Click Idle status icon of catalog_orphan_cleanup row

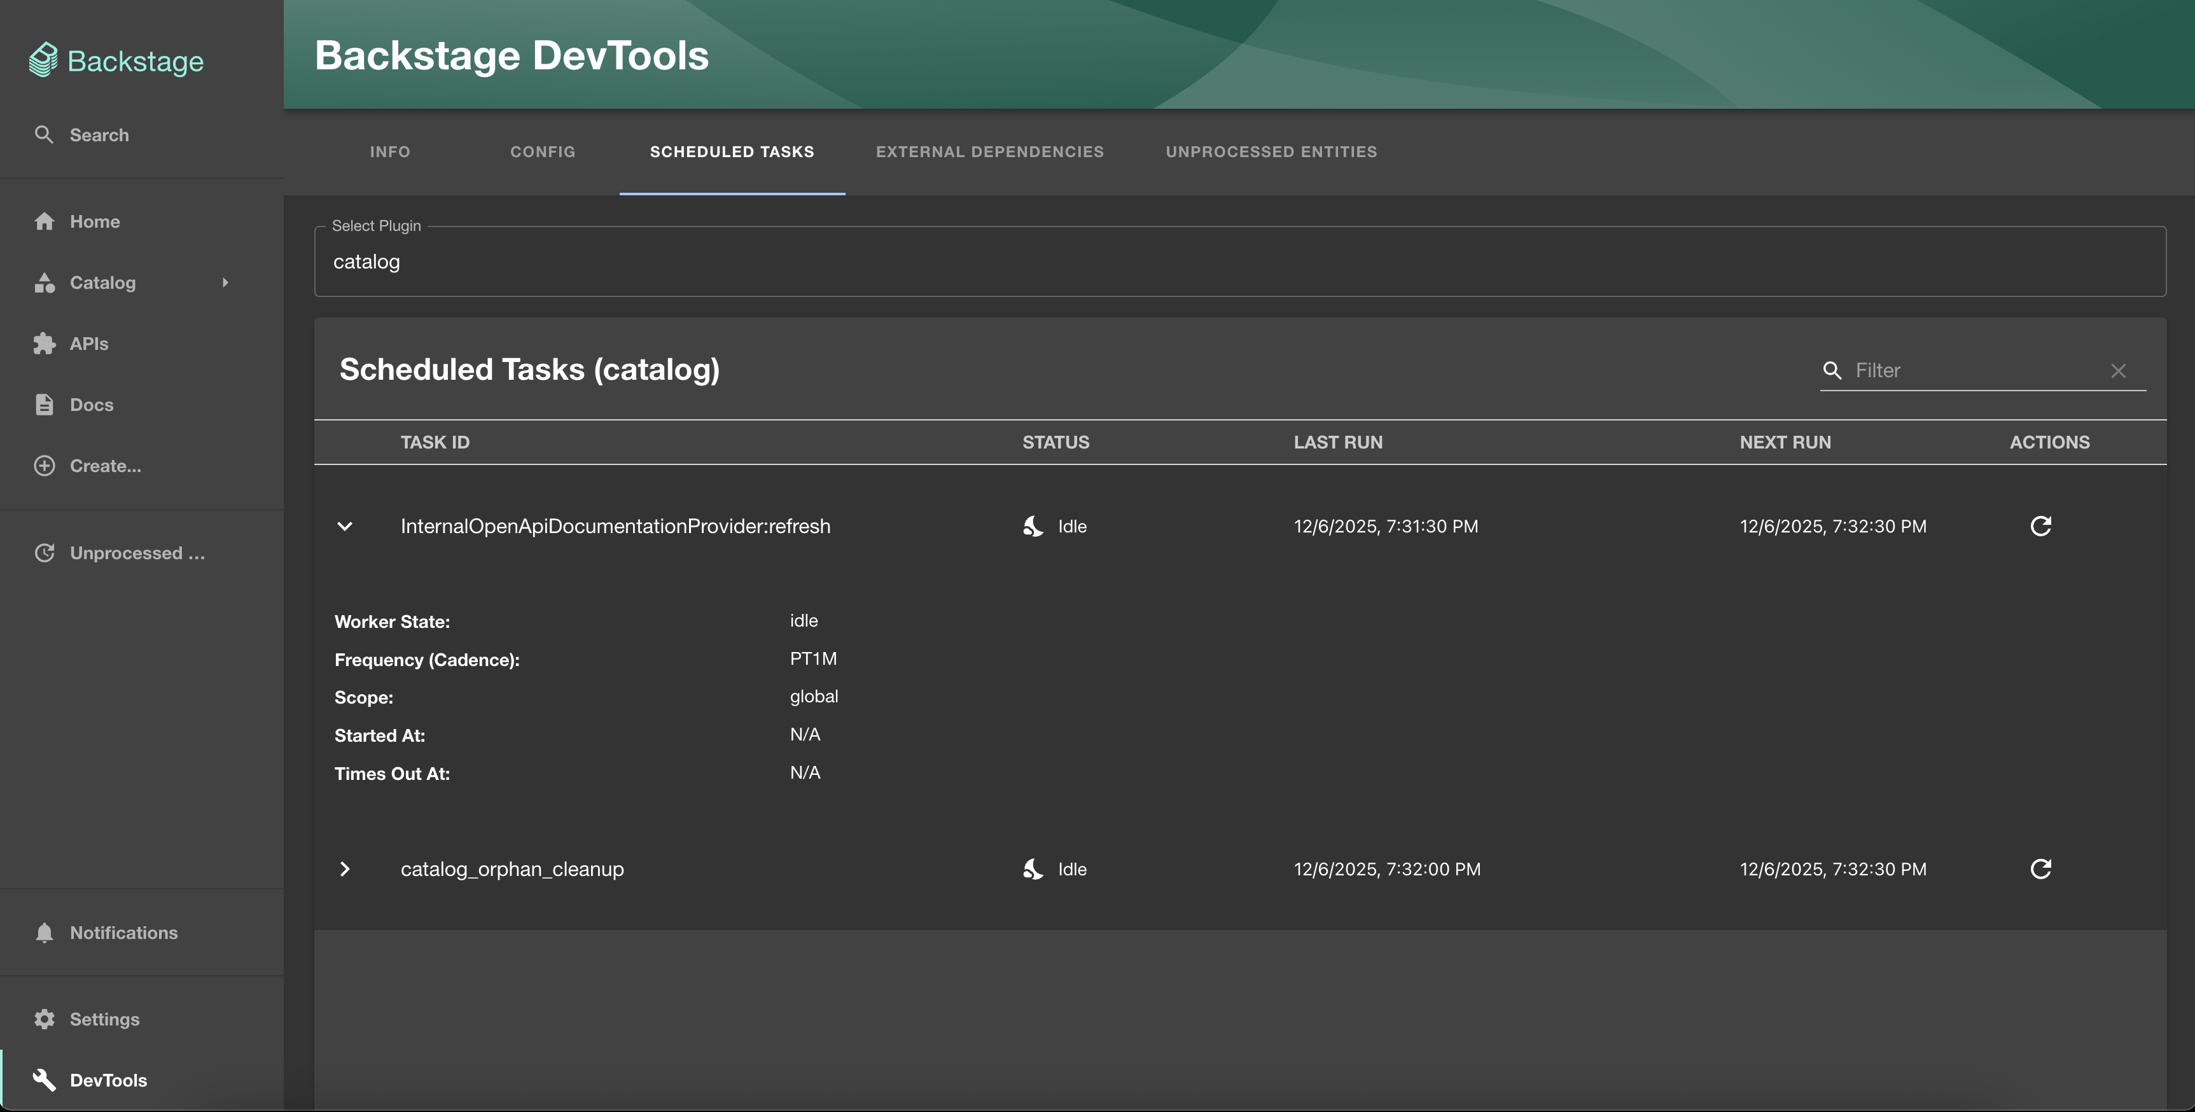(1033, 869)
